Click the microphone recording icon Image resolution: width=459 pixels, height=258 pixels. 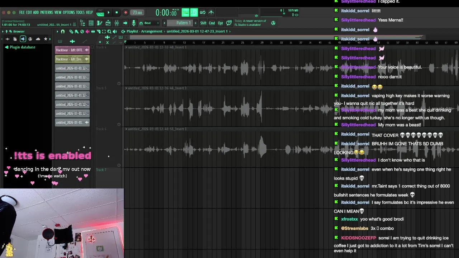tap(134, 23)
